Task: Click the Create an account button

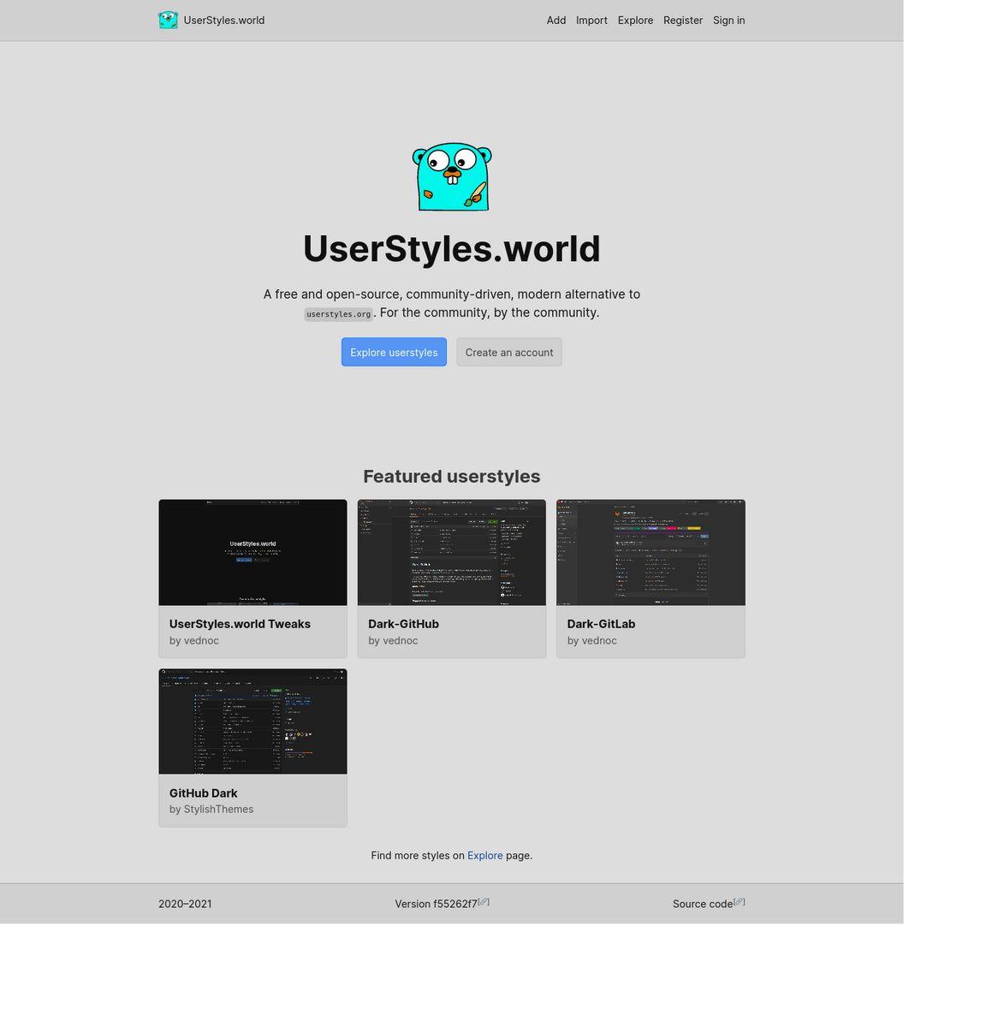Action: (509, 352)
